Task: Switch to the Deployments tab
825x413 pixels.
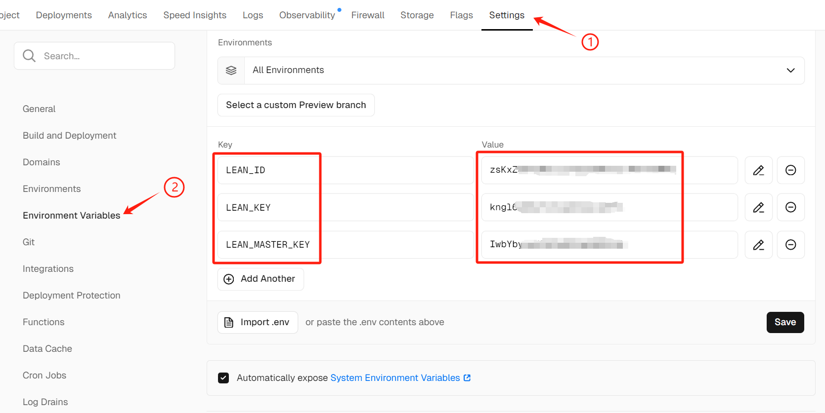Action: (x=64, y=15)
